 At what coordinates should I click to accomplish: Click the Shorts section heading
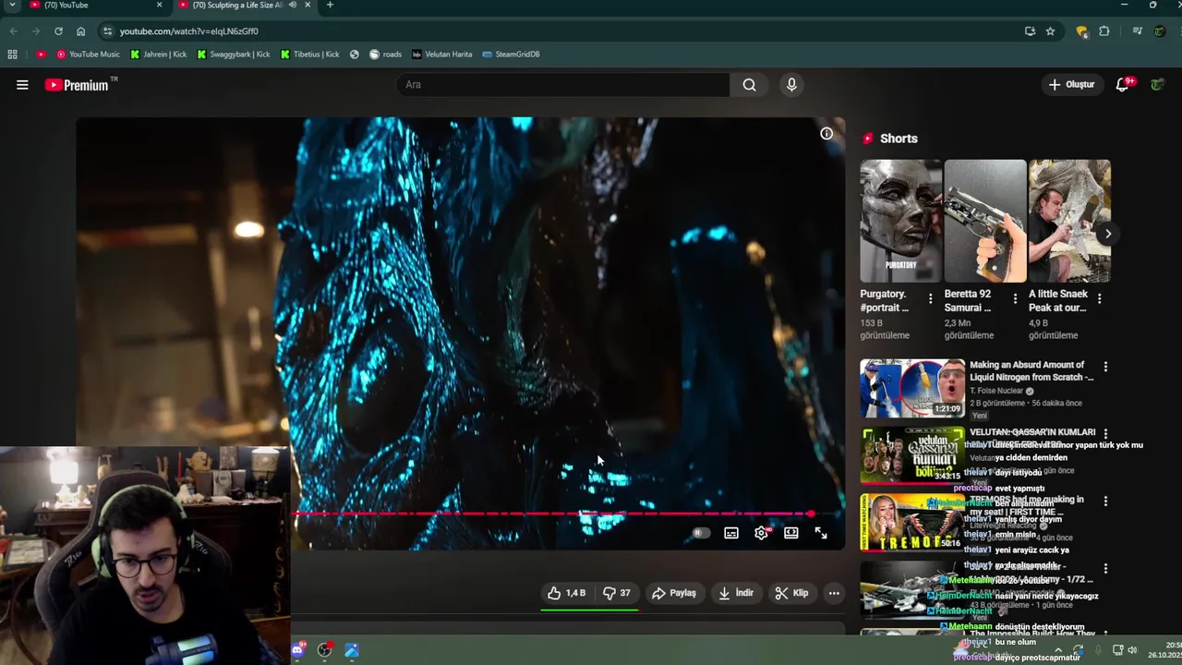899,139
